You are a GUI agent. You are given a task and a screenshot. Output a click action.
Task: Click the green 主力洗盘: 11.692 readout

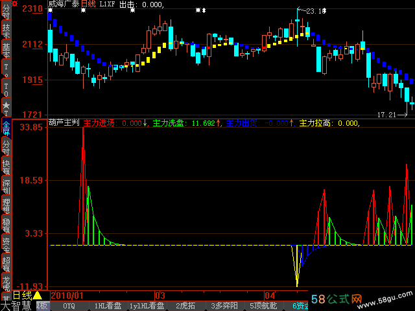click(186, 123)
